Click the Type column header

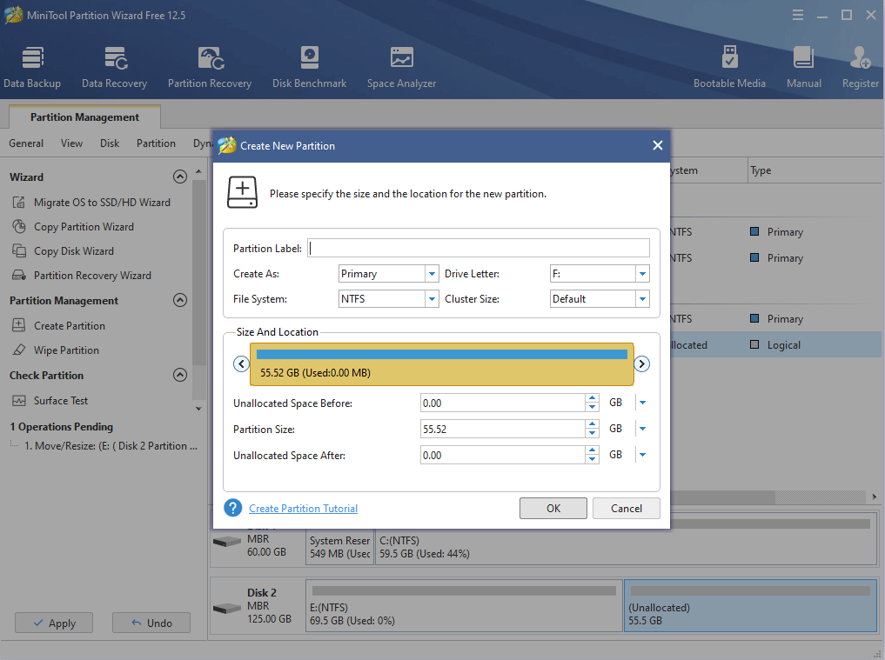point(814,170)
